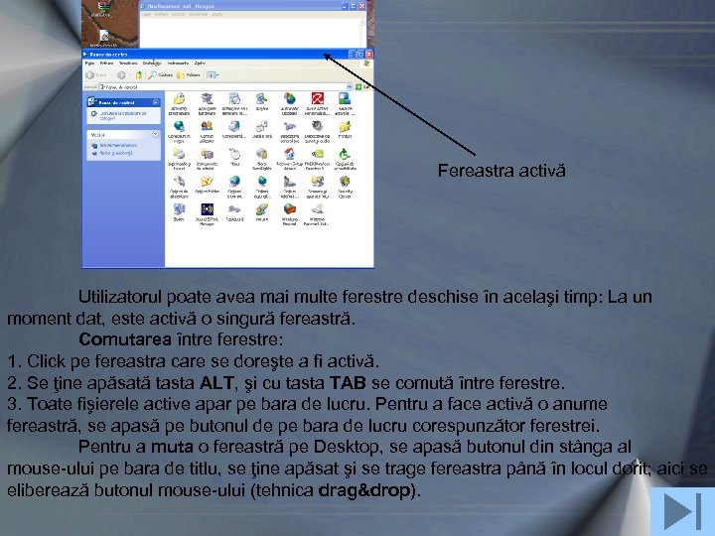Open Sounds and Audio Devices speaker icon
The height and width of the screenshot is (536, 715).
tap(318, 126)
